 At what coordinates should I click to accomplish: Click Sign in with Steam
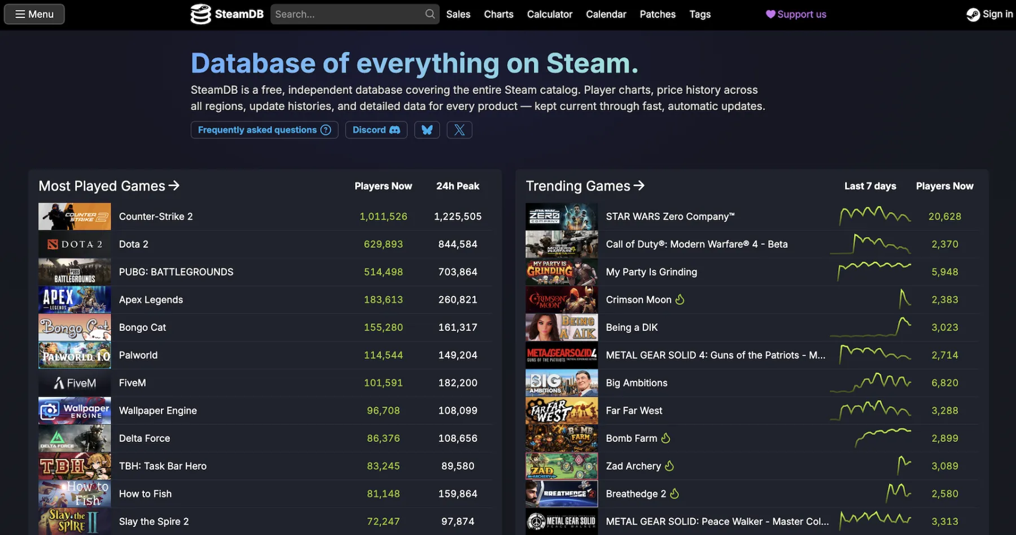tap(989, 14)
